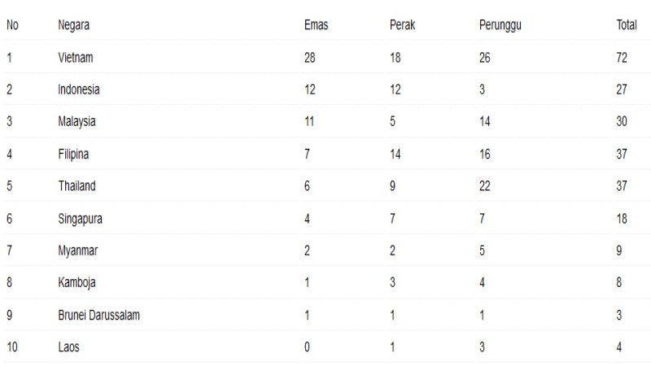Viewport: 651px width, 366px height.
Task: Click on Malaysia in the table
Action: 77,122
